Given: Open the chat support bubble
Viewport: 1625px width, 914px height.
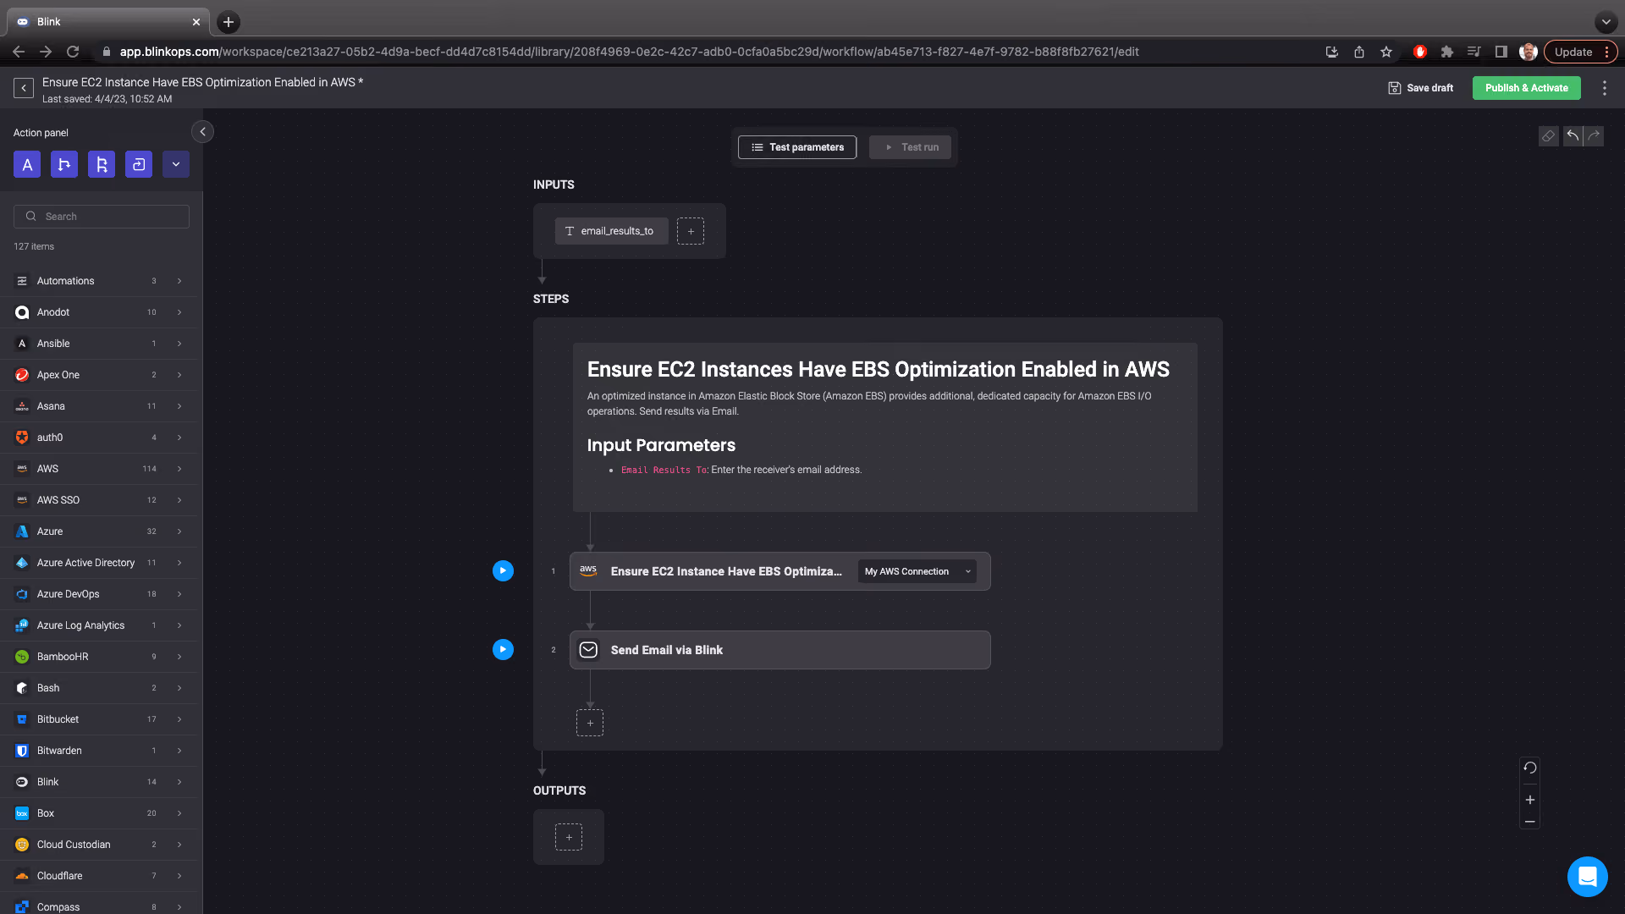Looking at the screenshot, I should click(x=1587, y=877).
